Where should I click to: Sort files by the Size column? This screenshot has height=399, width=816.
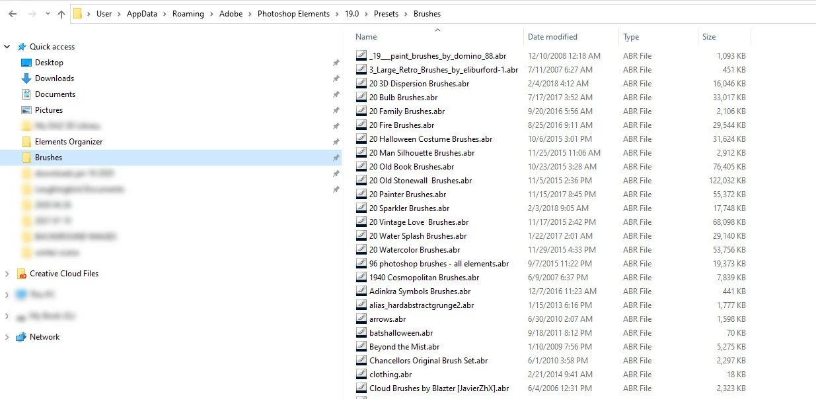pos(709,37)
